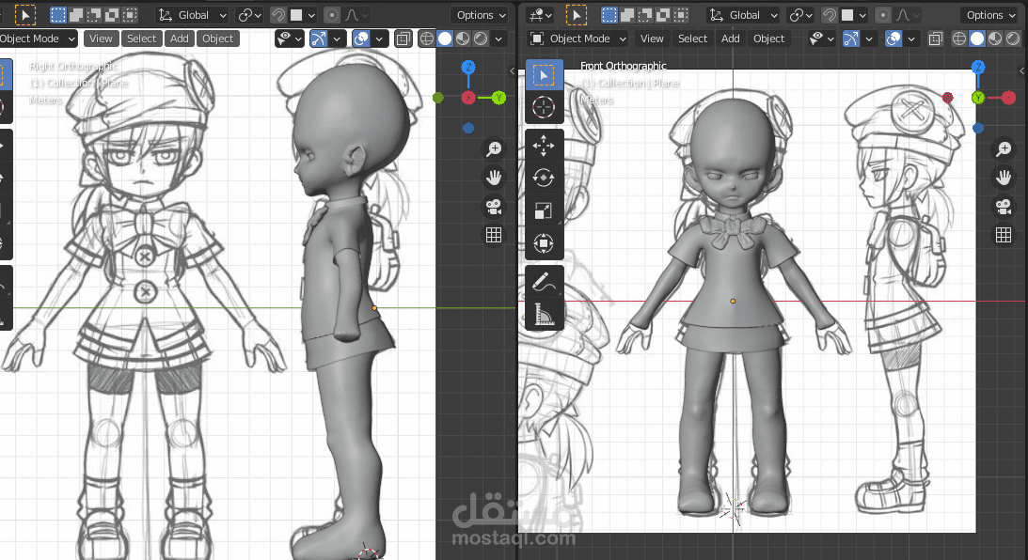Open the Select menu in the right viewport
This screenshot has width=1028, height=560.
(693, 39)
